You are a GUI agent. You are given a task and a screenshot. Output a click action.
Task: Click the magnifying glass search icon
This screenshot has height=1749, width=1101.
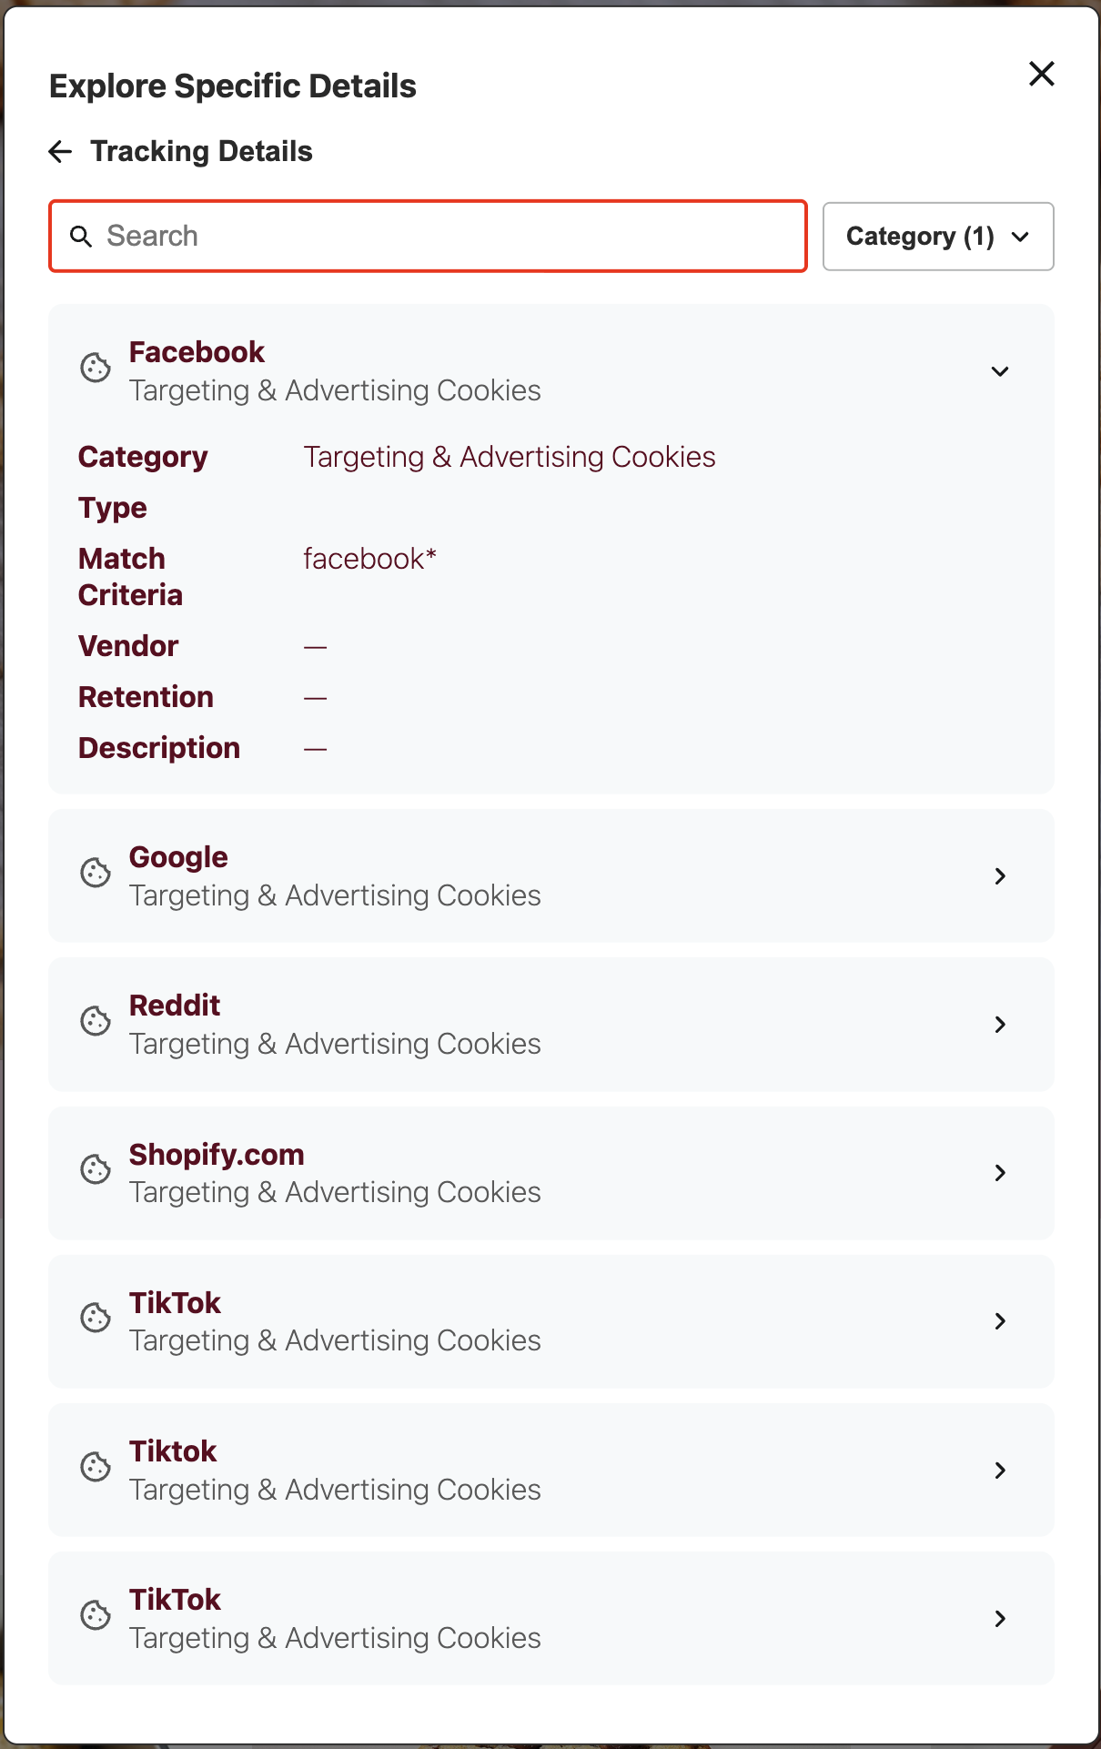click(x=81, y=236)
